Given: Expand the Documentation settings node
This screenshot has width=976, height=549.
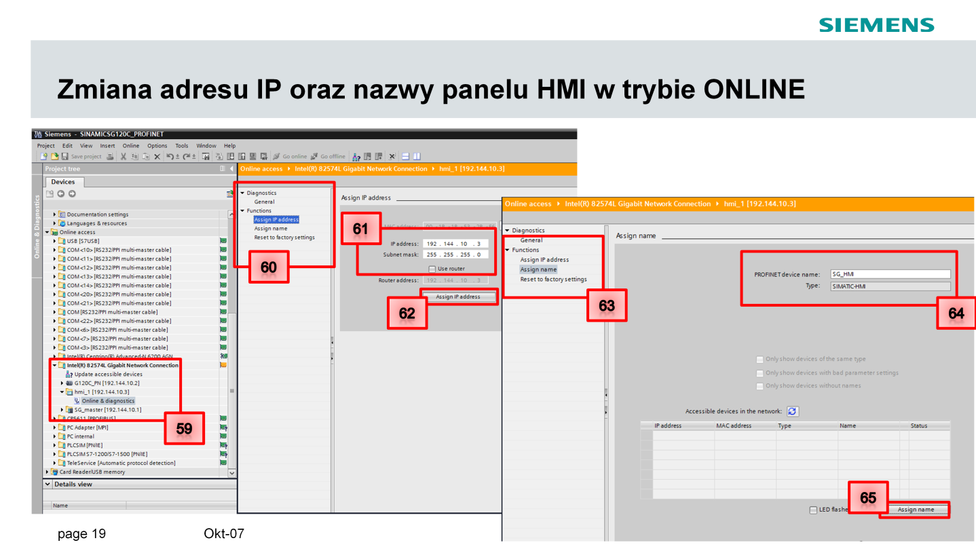Looking at the screenshot, I should point(55,214).
